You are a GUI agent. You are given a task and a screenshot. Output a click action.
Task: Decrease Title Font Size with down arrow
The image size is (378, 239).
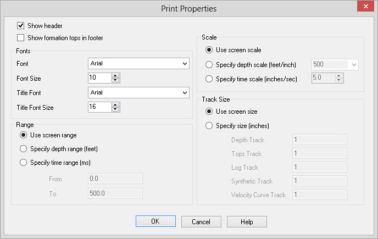[x=115, y=109]
